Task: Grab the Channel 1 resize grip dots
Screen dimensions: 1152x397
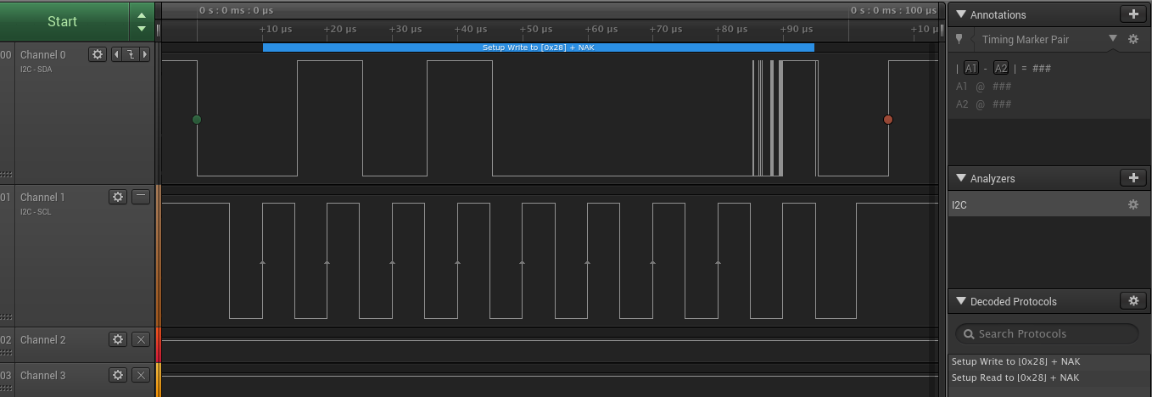Action: (6, 316)
